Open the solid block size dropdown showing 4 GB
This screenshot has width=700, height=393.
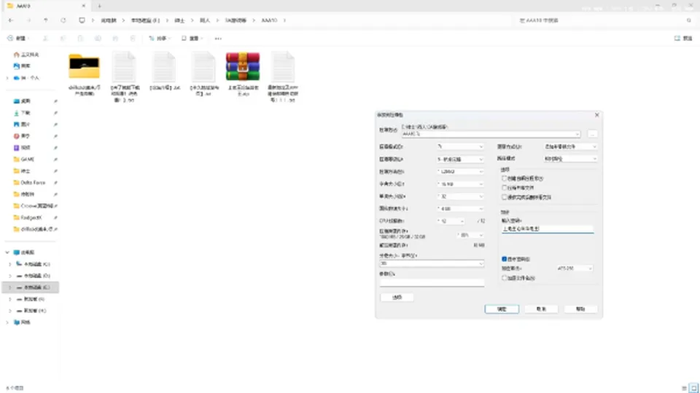(460, 209)
